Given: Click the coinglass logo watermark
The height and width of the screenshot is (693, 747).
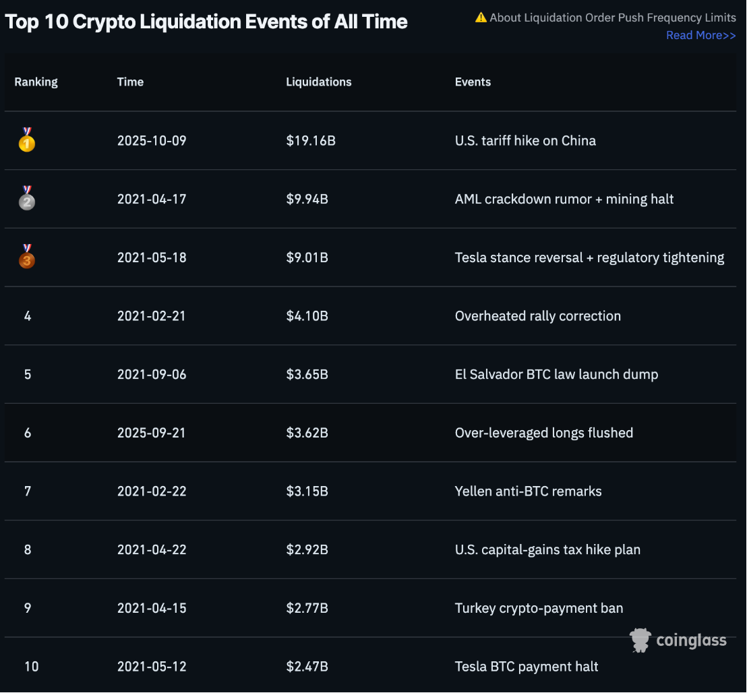Looking at the screenshot, I should [x=678, y=640].
